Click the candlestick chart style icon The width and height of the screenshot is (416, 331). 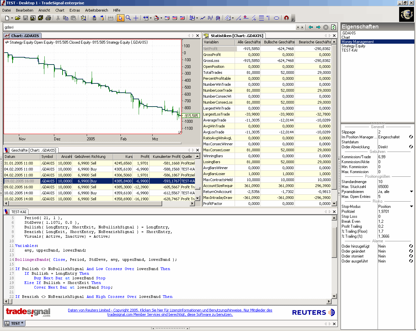click(x=218, y=18)
